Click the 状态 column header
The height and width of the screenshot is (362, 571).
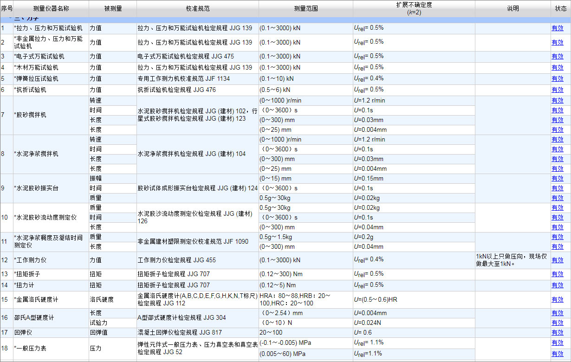tap(561, 9)
